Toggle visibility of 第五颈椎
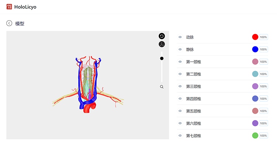Screen dimensions: 277x151 (x=180, y=111)
